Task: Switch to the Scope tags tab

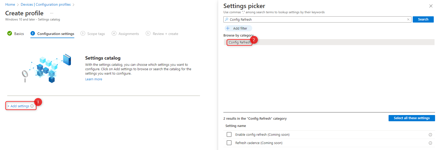Action: [96, 33]
